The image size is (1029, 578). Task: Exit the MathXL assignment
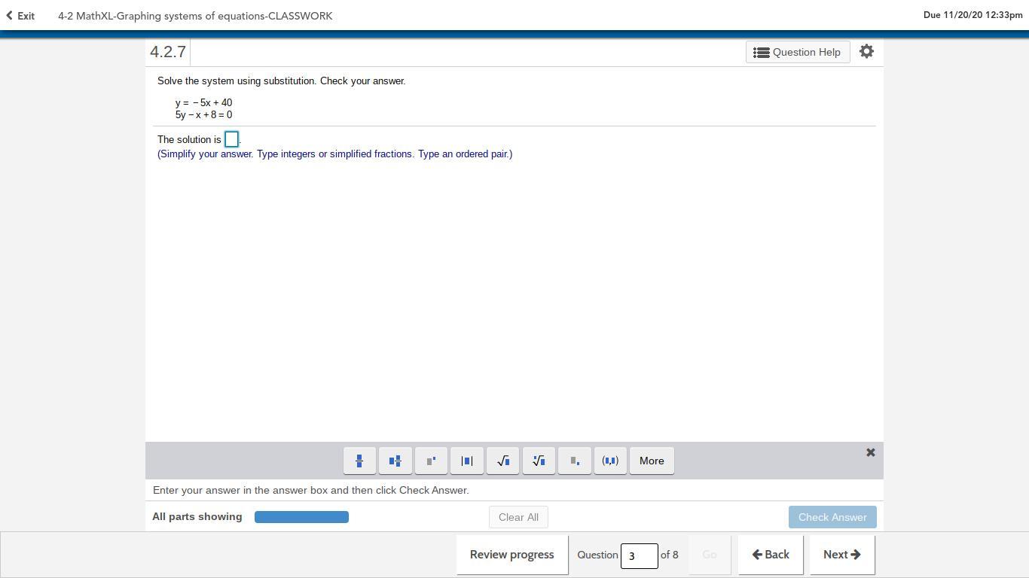(20, 15)
